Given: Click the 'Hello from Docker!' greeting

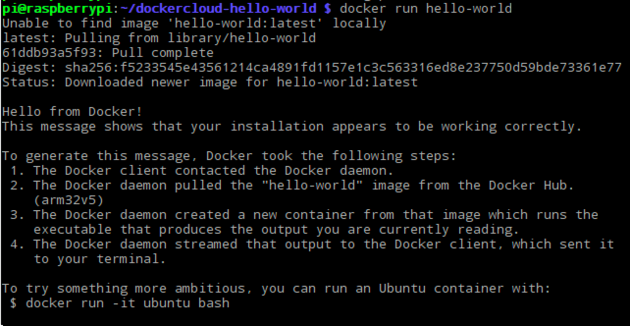Looking at the screenshot, I should 72,111.
